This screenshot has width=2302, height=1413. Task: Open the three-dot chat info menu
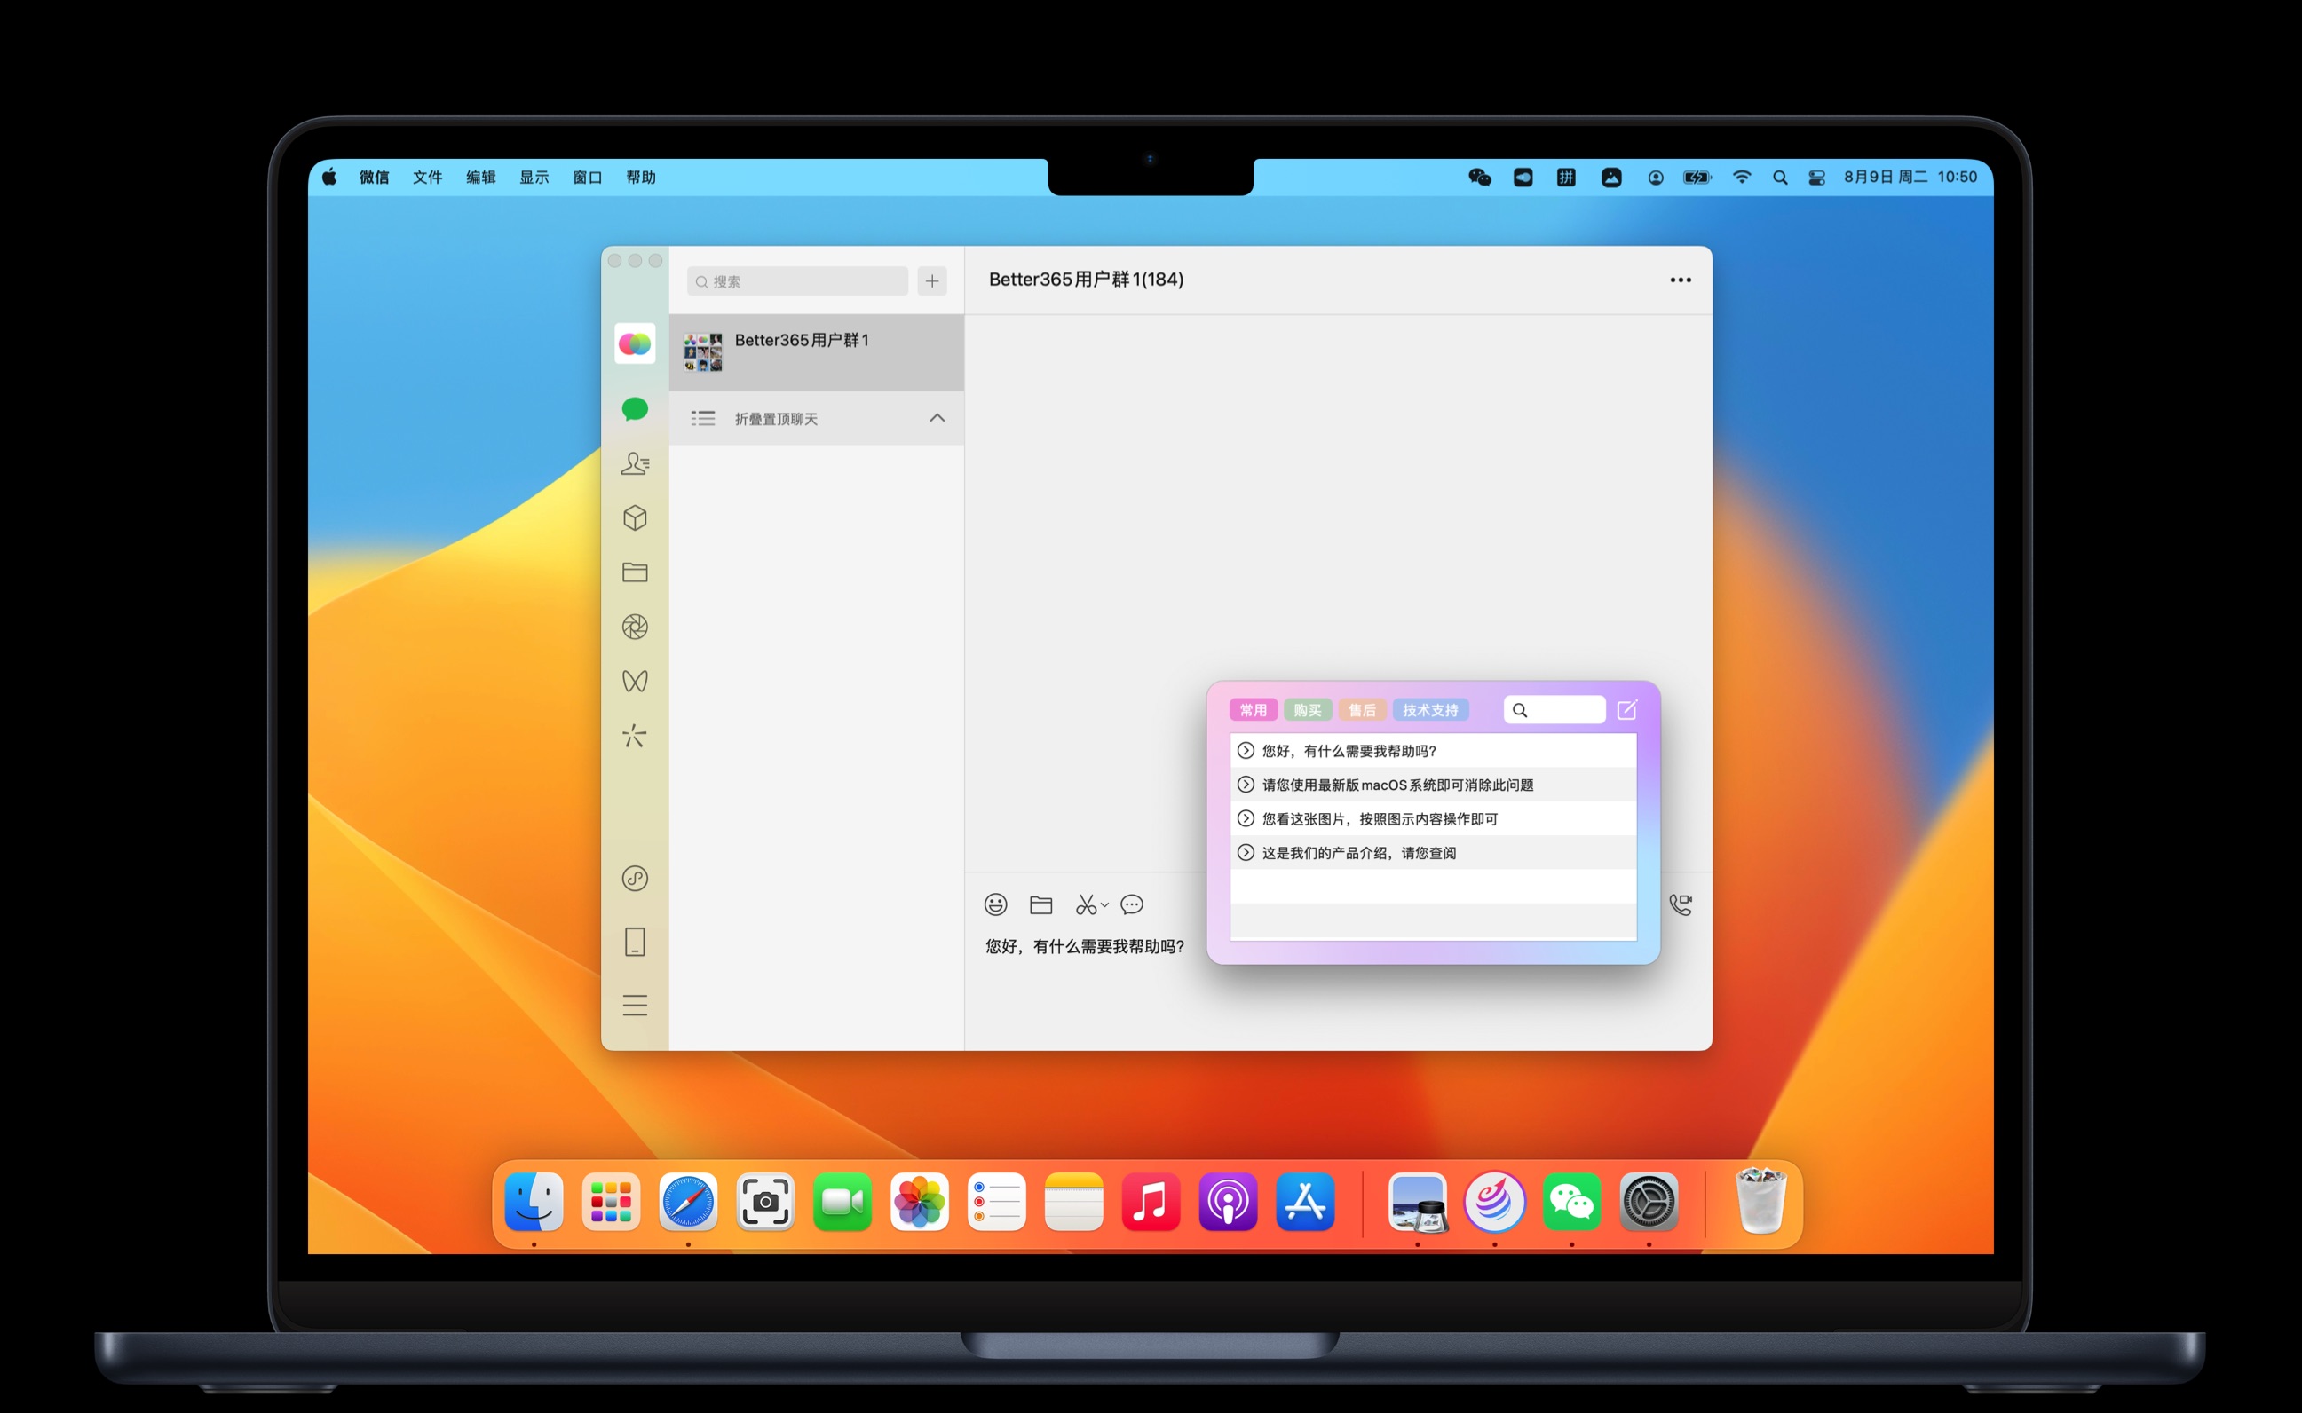tap(1681, 280)
